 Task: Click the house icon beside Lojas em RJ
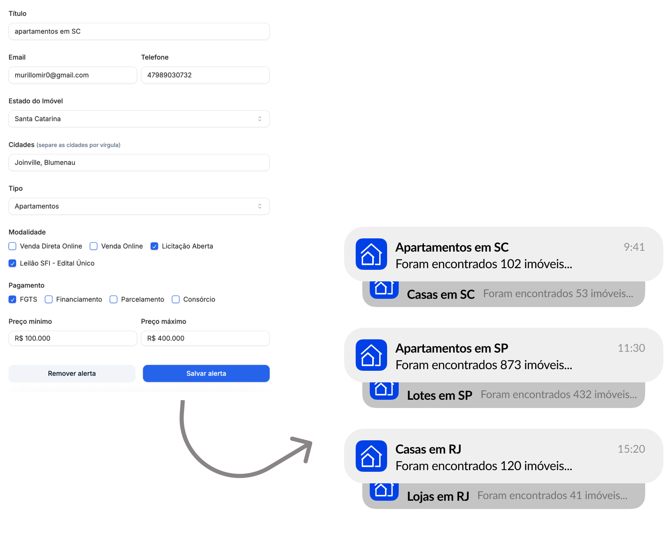click(384, 492)
